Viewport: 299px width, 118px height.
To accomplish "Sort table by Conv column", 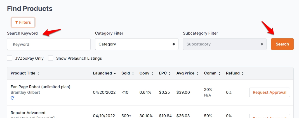I will pos(147,73).
